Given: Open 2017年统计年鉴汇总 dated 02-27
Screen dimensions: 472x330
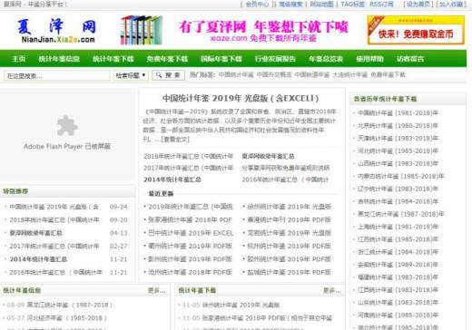Looking at the screenshot, I should tap(54, 246).
